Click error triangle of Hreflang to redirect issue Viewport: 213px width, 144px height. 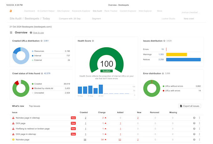tap(13, 129)
